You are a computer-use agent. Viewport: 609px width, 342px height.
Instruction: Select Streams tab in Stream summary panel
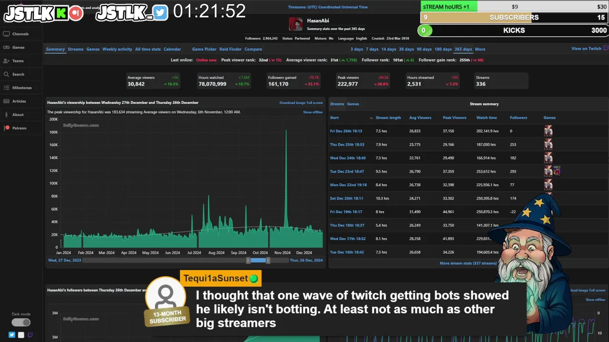337,104
